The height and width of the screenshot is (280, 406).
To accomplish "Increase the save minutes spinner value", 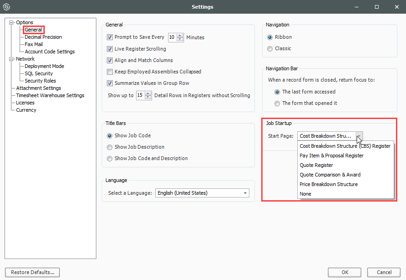I will pyautogui.click(x=180, y=36).
